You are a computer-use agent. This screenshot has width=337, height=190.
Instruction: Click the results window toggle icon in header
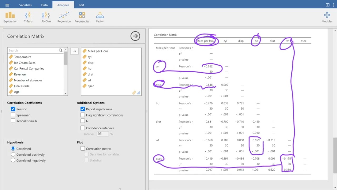tap(328, 5)
